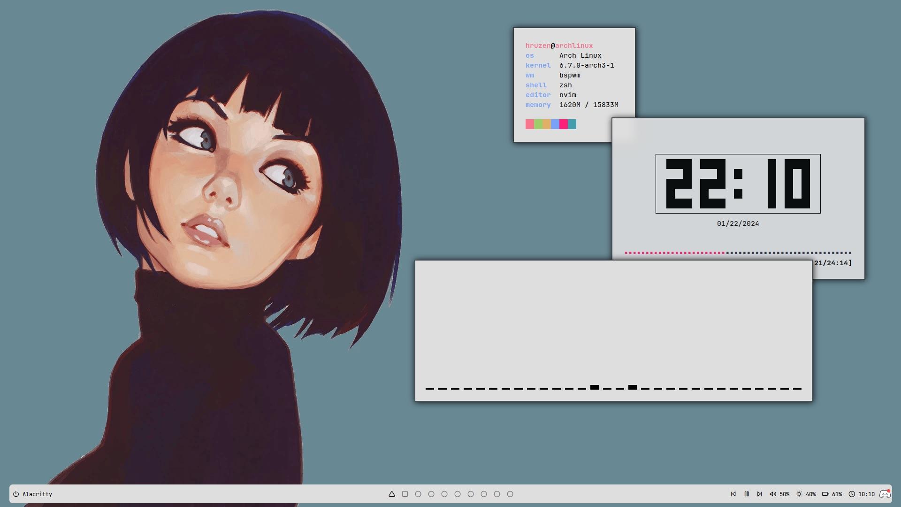Skip back to the previous track
The width and height of the screenshot is (901, 507).
click(x=733, y=494)
